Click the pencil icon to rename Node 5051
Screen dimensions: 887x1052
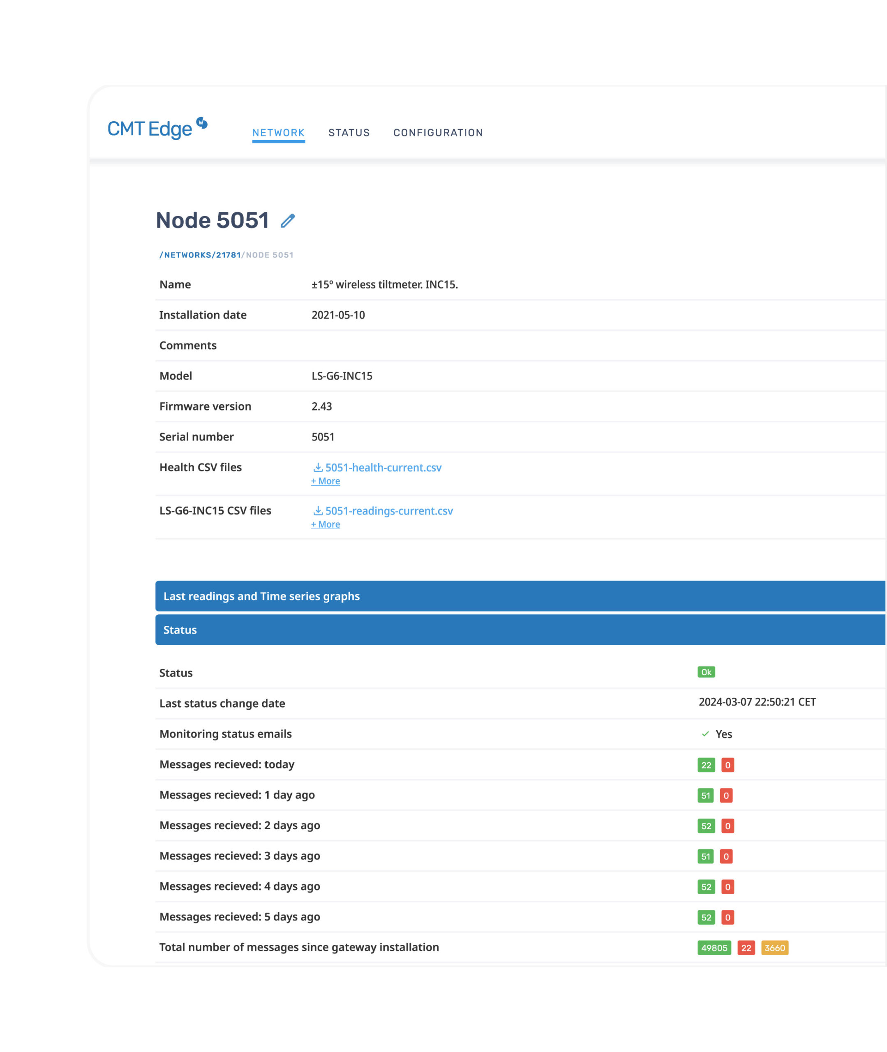287,220
